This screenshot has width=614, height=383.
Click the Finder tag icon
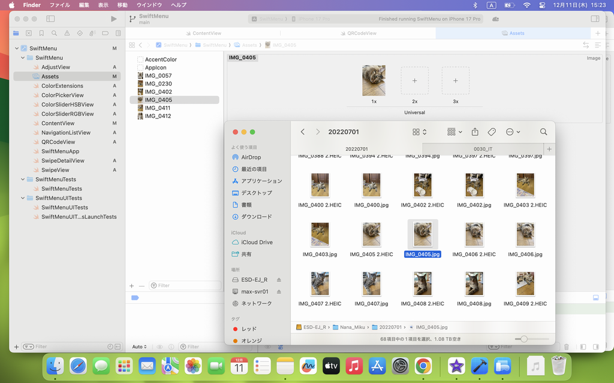[x=492, y=132]
